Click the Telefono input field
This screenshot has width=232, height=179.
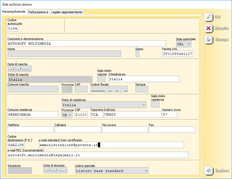(31, 129)
